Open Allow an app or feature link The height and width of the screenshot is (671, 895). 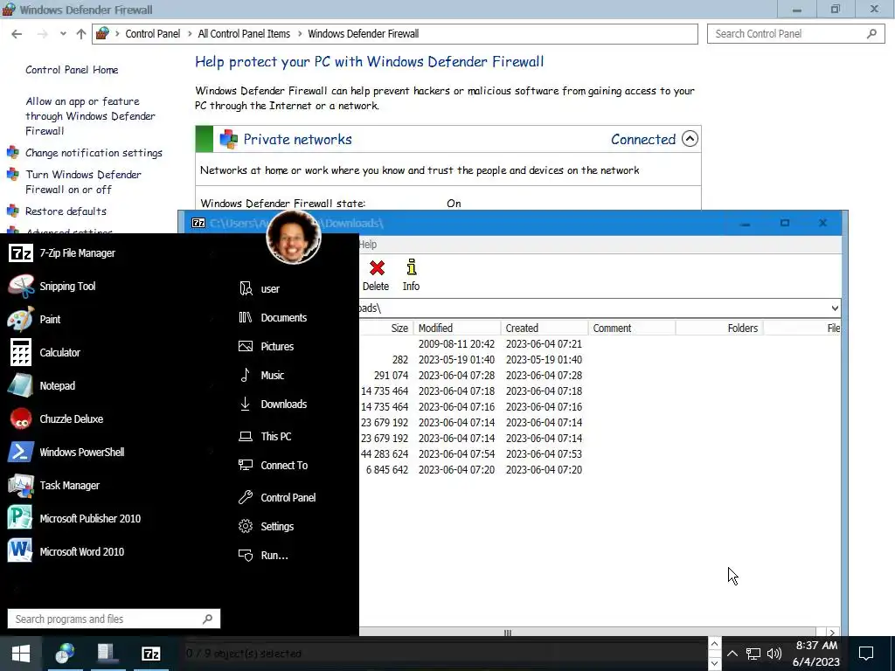pos(90,116)
